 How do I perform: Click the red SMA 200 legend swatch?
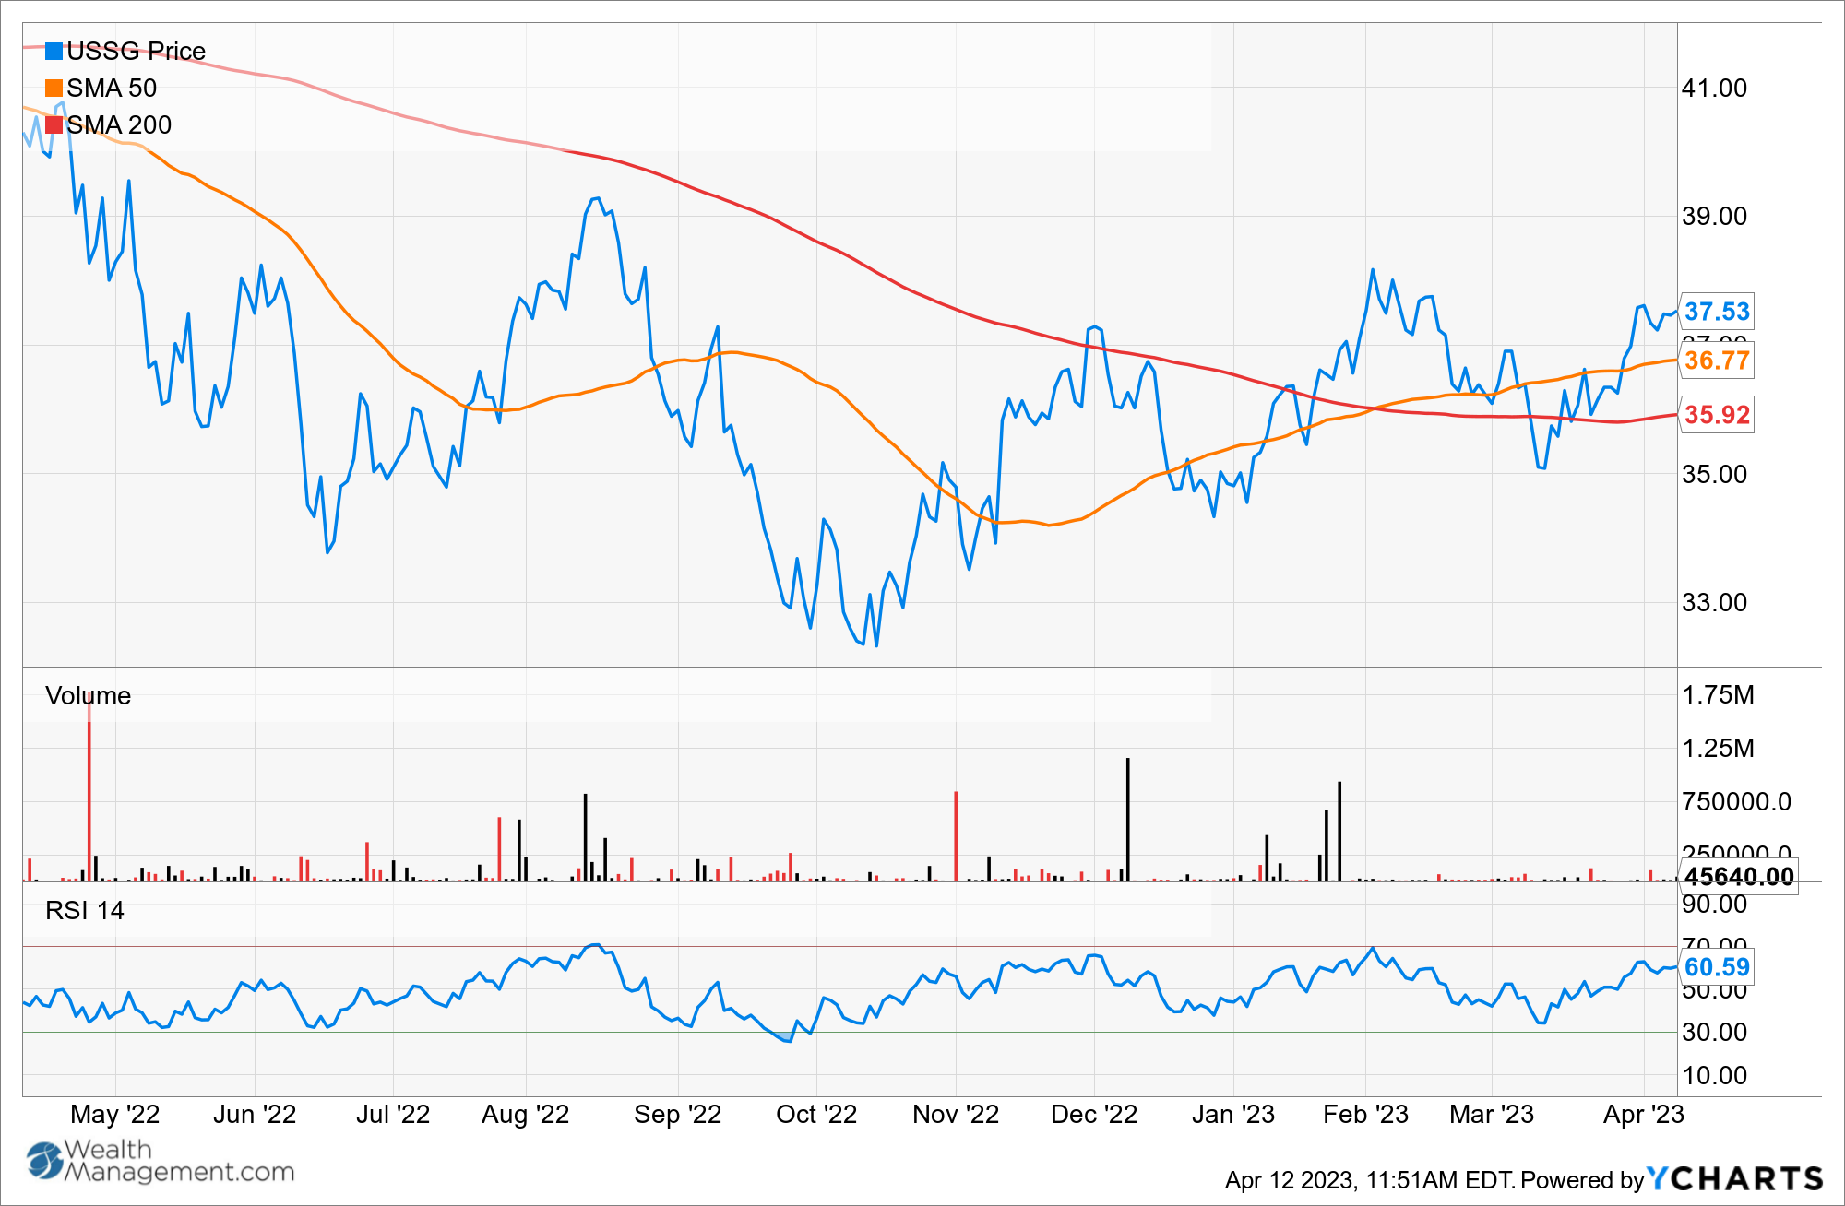(54, 124)
